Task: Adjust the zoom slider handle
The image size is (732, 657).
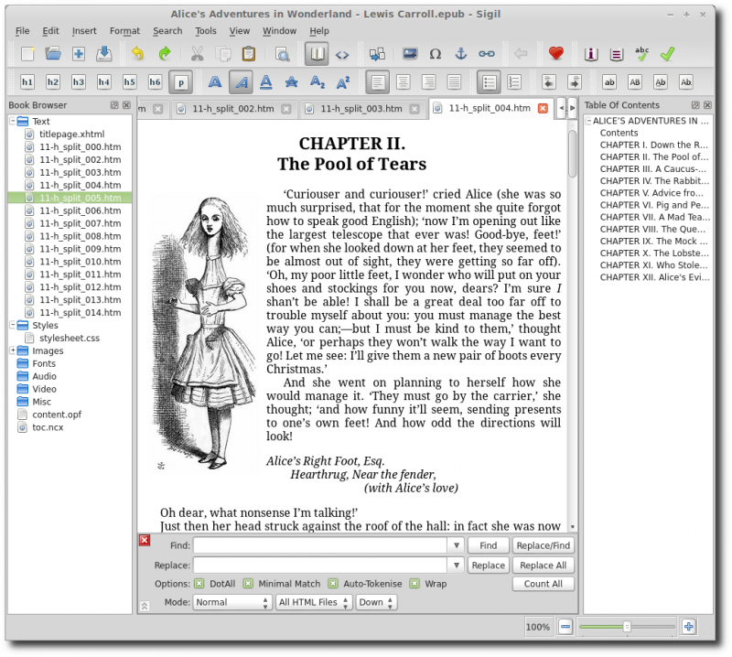Action: tap(627, 627)
